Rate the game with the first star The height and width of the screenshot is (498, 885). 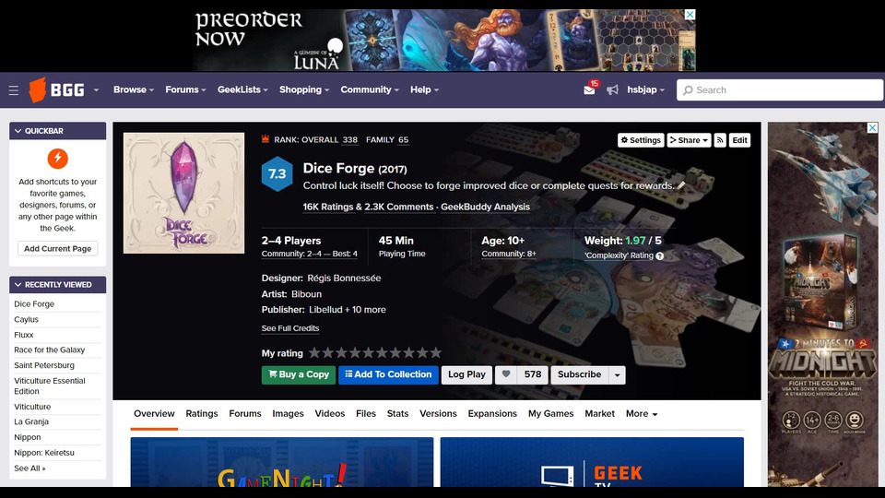[x=314, y=353]
